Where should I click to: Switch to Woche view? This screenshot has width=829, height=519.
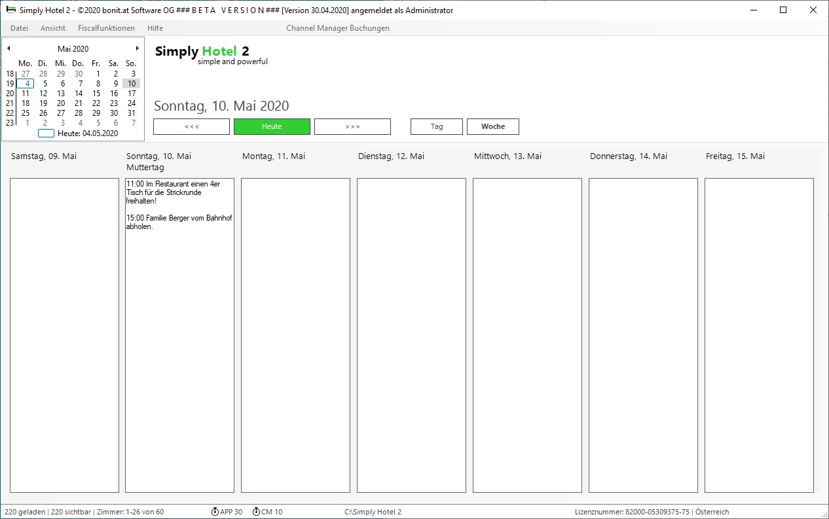coord(493,126)
